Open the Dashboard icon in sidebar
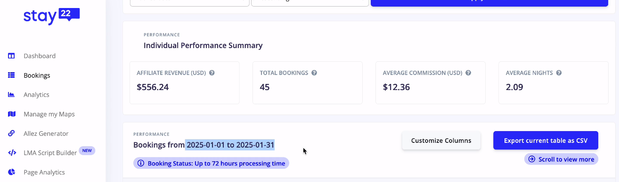619x182 pixels. (x=12, y=56)
